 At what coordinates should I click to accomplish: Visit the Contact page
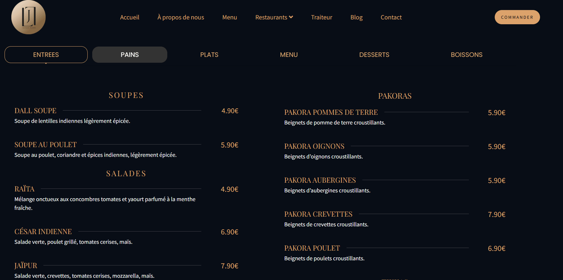391,17
